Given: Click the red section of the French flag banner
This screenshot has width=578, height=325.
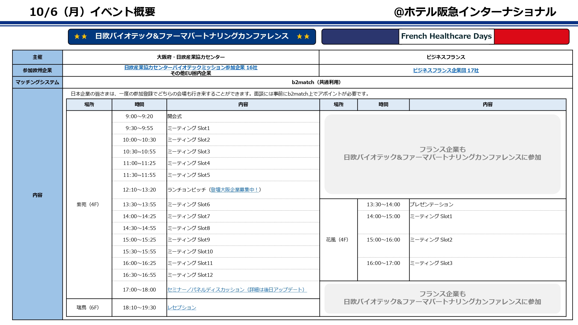Looking at the screenshot, I should tap(531, 37).
